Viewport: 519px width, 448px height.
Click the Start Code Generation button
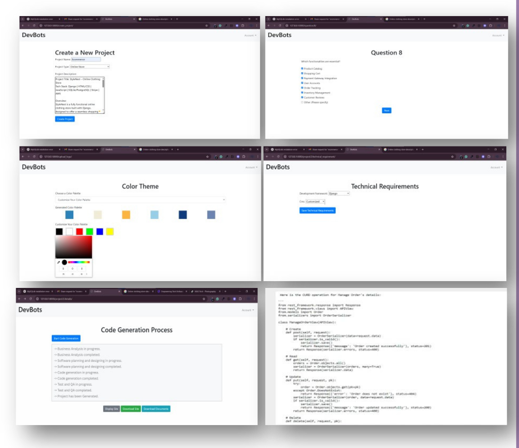point(66,338)
